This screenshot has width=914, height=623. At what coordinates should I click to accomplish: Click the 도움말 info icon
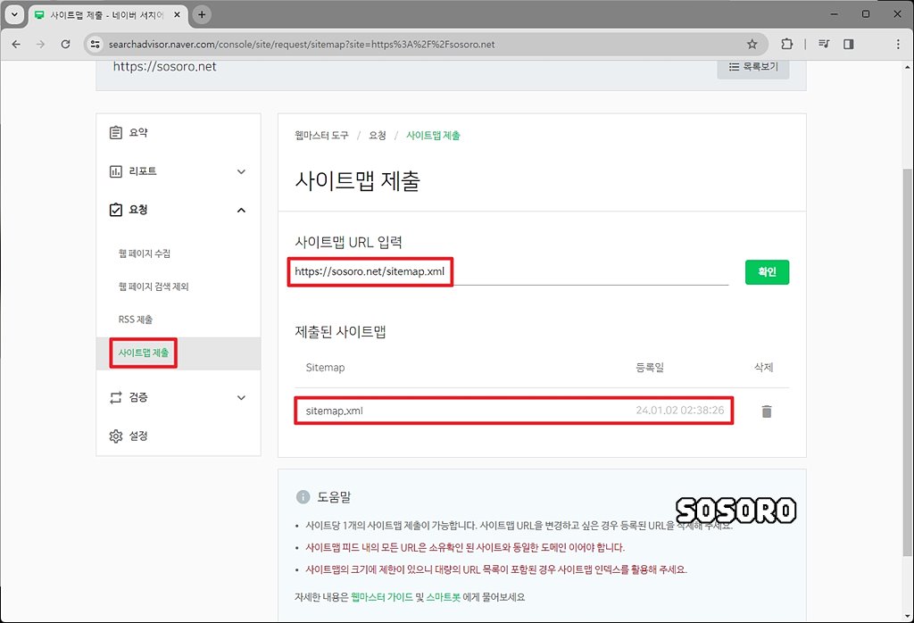[x=303, y=497]
